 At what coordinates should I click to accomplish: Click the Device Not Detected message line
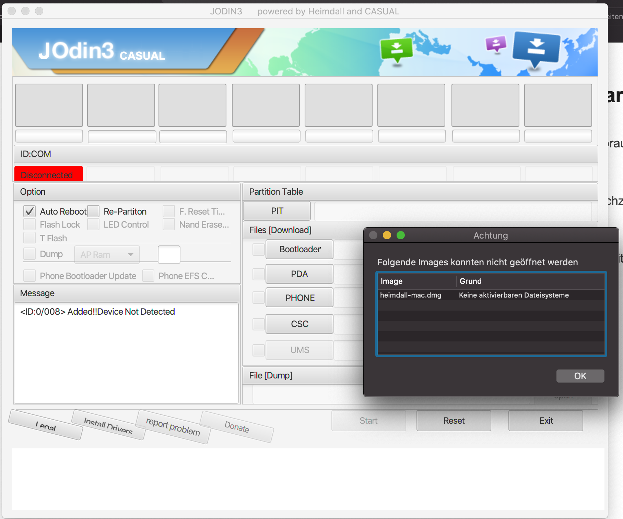coord(97,312)
